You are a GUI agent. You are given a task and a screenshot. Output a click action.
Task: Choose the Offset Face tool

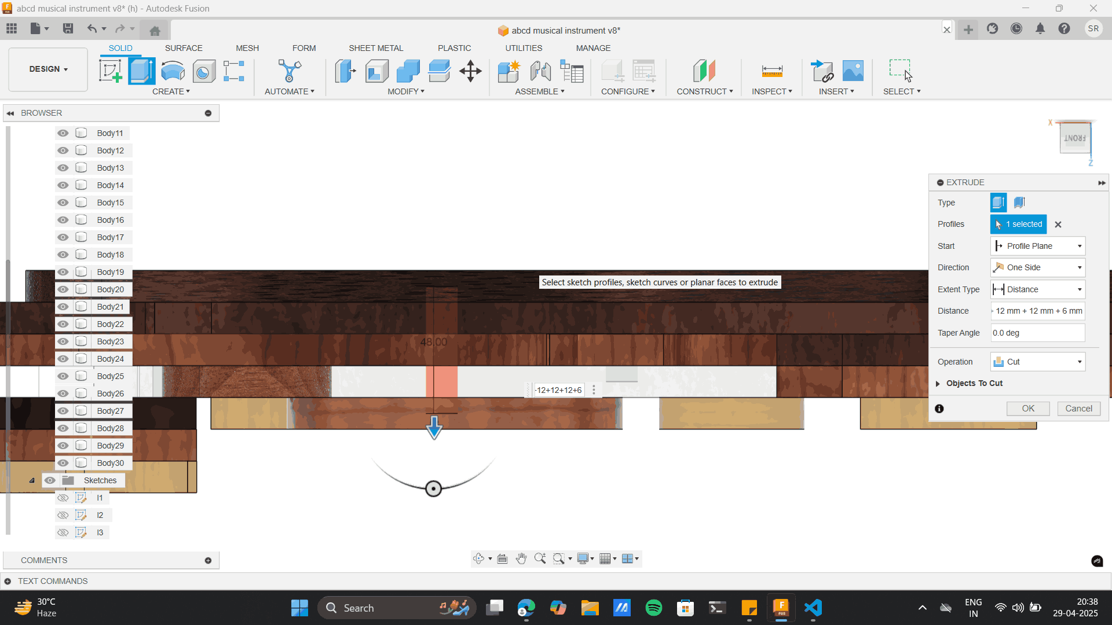(439, 71)
